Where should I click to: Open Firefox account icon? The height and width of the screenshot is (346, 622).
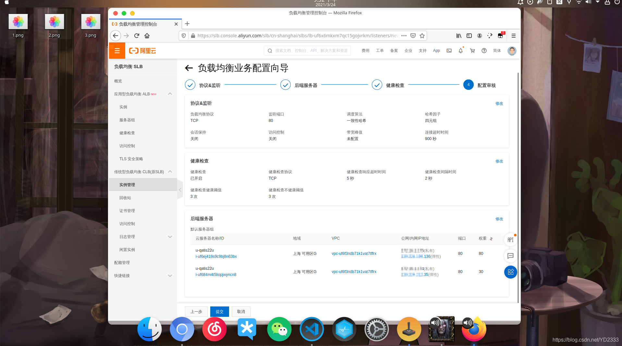tap(480, 36)
